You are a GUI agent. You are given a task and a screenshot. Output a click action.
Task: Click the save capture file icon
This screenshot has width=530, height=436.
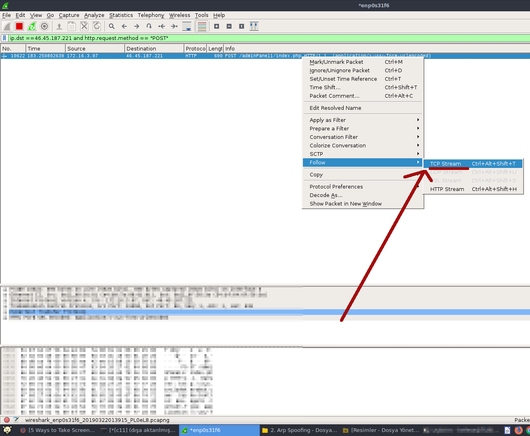tap(72, 27)
